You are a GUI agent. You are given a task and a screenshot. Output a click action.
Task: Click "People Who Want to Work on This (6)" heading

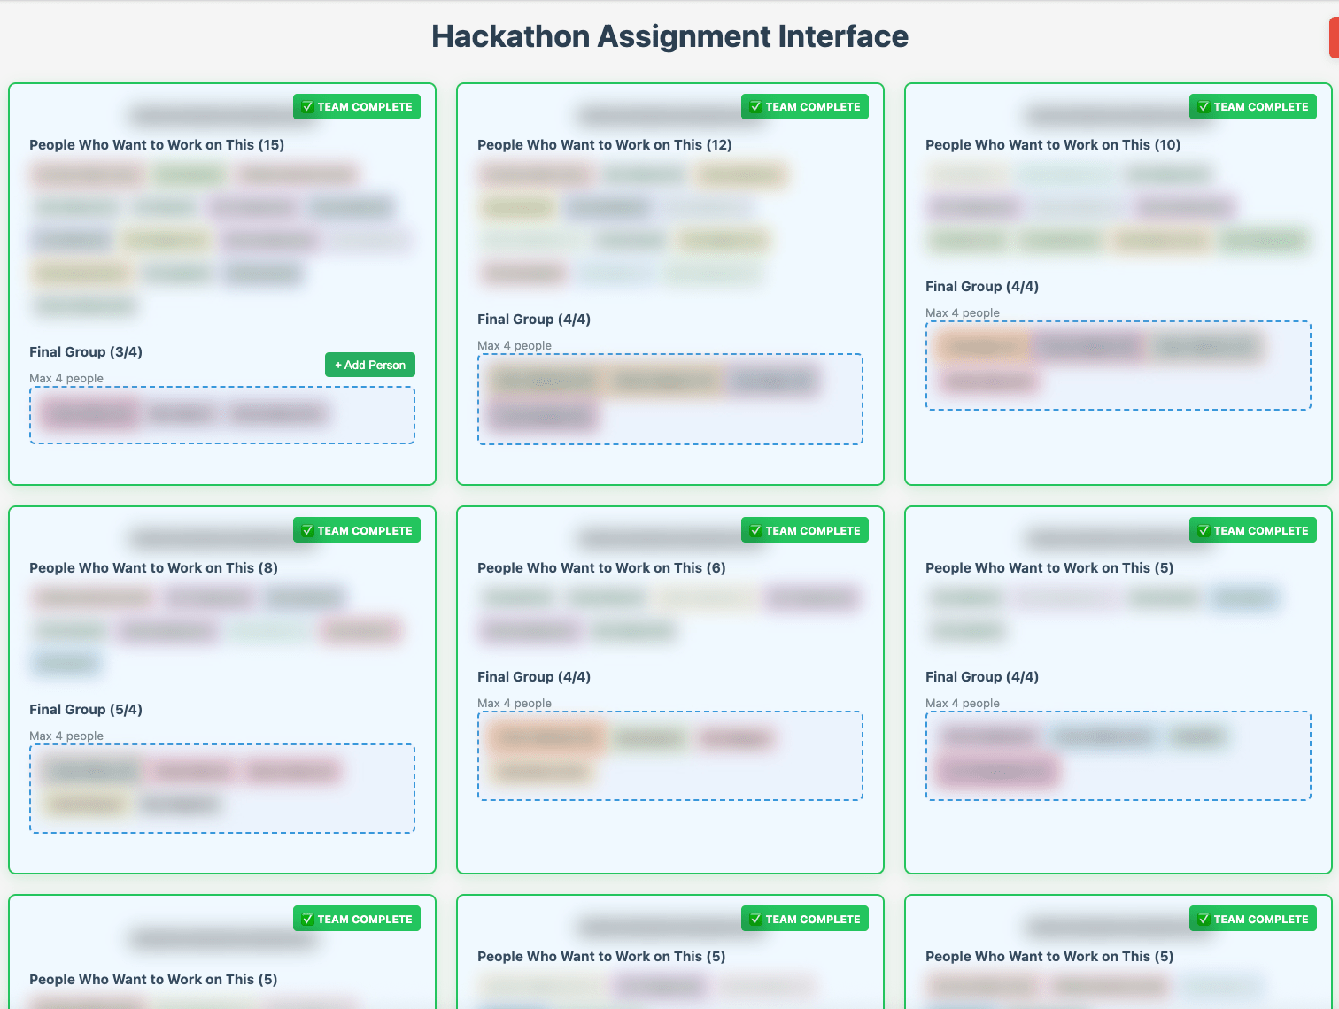pos(601,568)
